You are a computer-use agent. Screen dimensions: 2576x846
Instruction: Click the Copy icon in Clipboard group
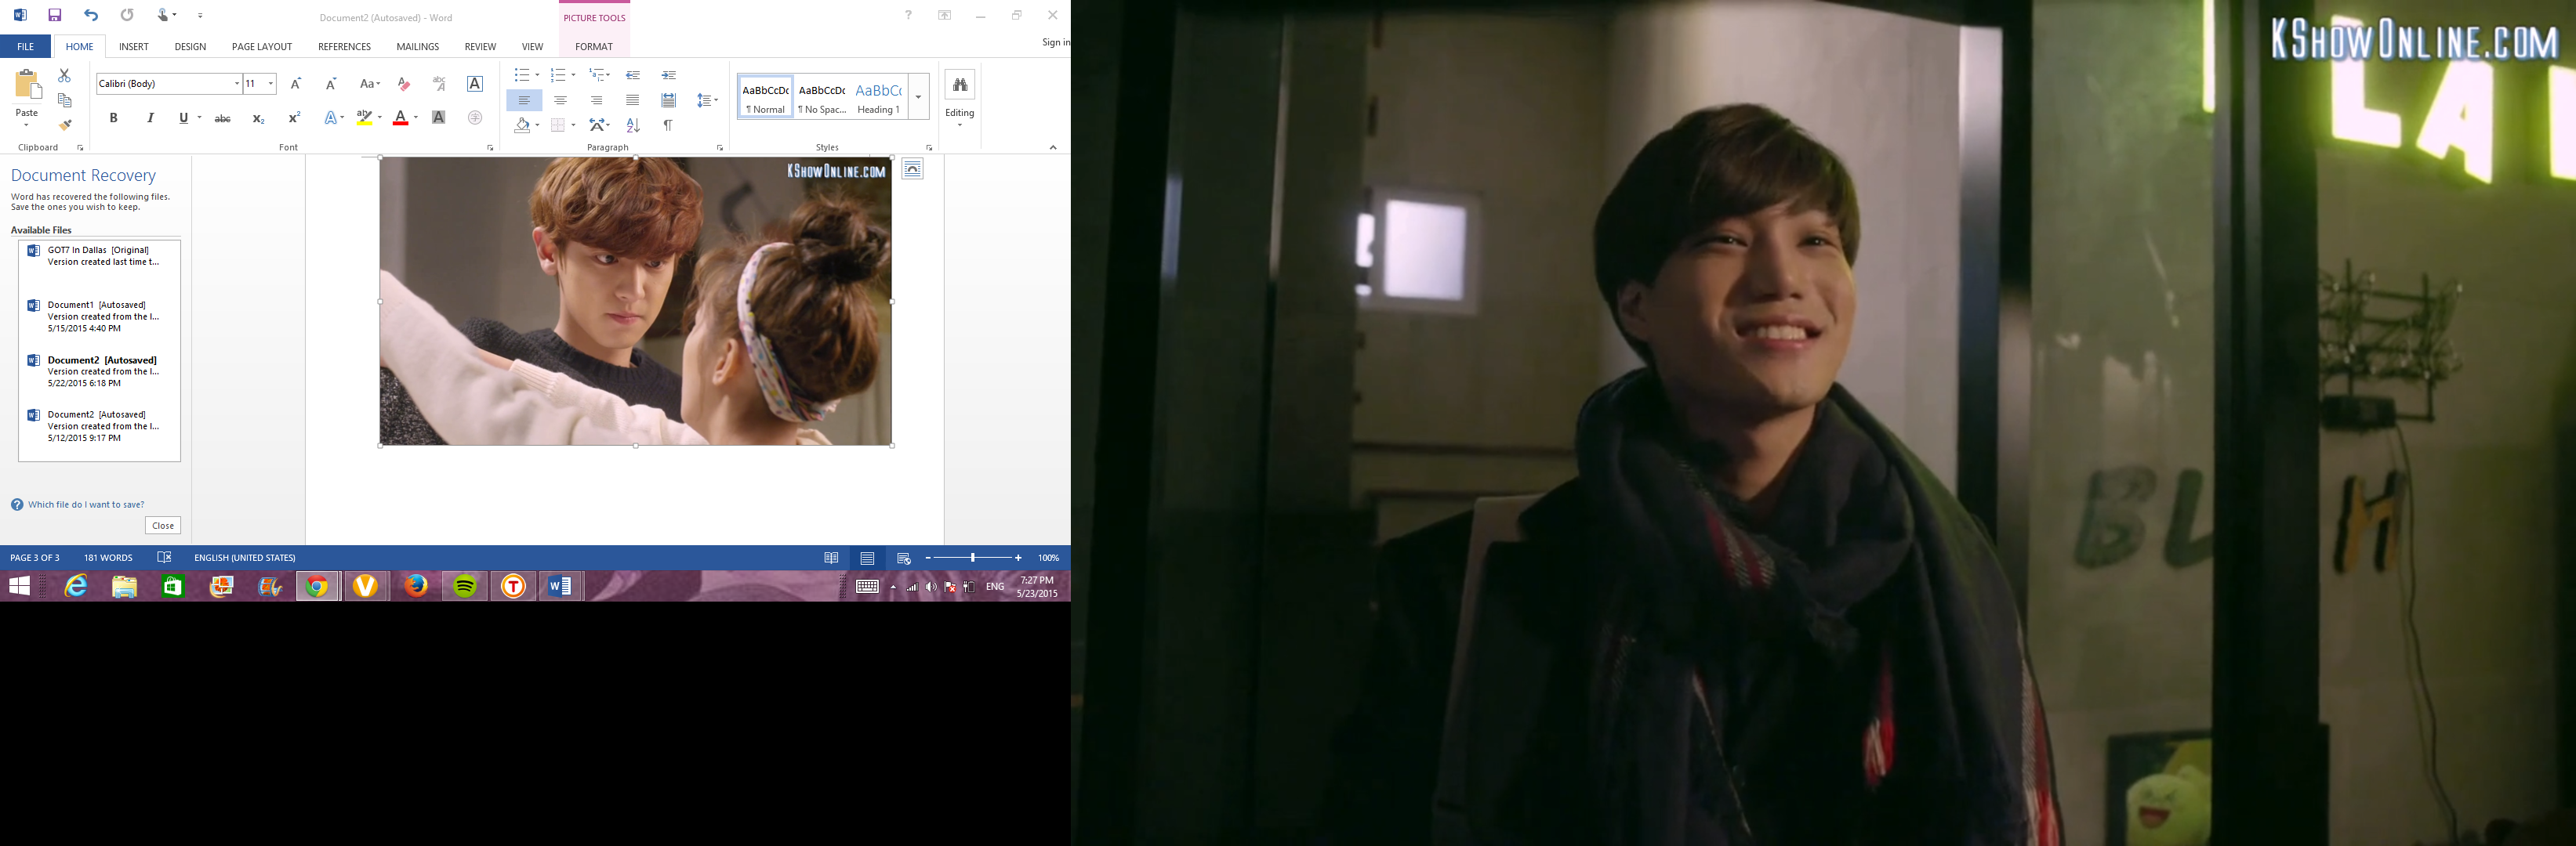click(x=65, y=101)
